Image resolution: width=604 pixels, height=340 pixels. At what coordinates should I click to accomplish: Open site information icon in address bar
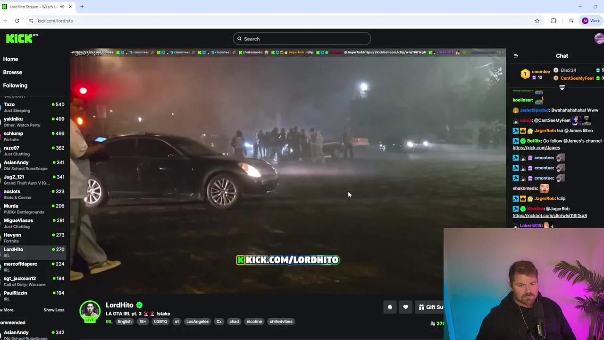(31, 21)
